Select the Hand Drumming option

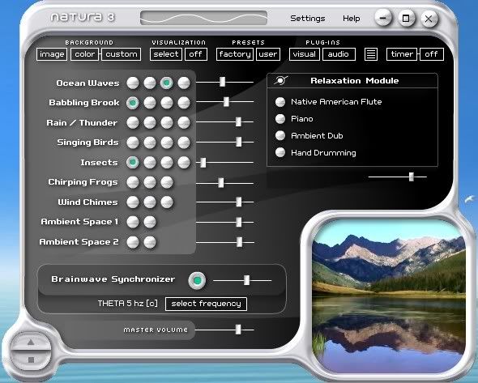pyautogui.click(x=280, y=152)
